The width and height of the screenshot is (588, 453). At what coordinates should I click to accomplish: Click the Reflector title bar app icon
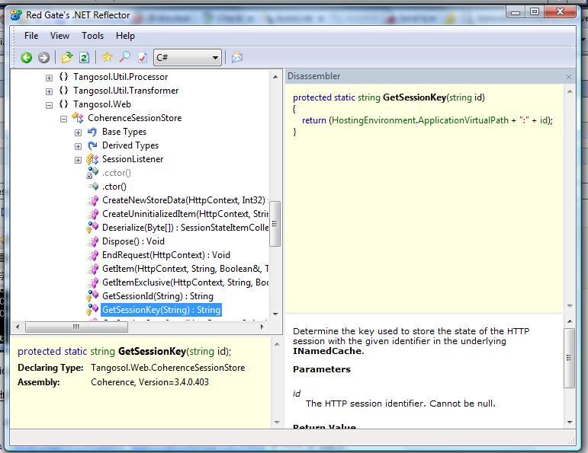[16, 15]
